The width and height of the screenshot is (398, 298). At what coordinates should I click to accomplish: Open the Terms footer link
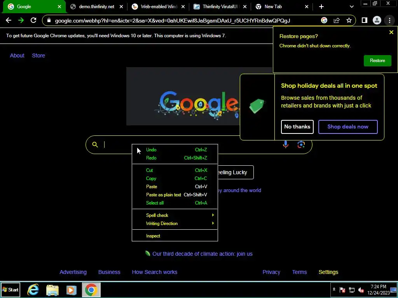point(300,272)
